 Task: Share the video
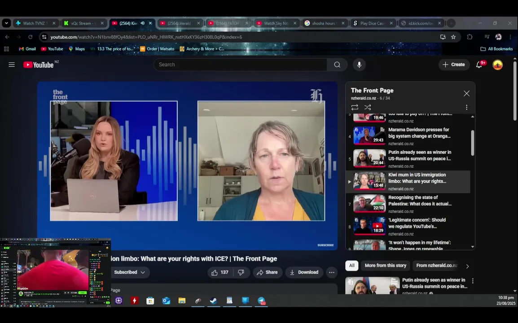pos(267,272)
